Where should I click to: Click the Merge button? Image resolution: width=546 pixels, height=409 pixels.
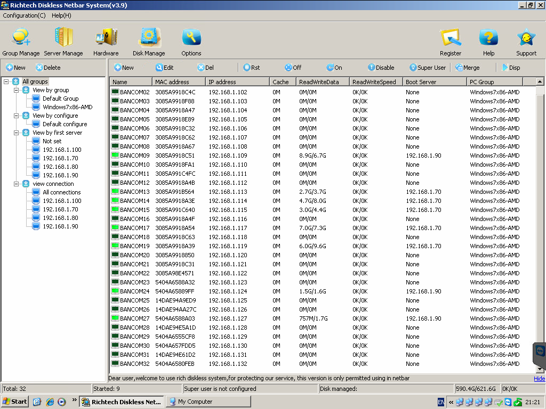click(x=467, y=68)
